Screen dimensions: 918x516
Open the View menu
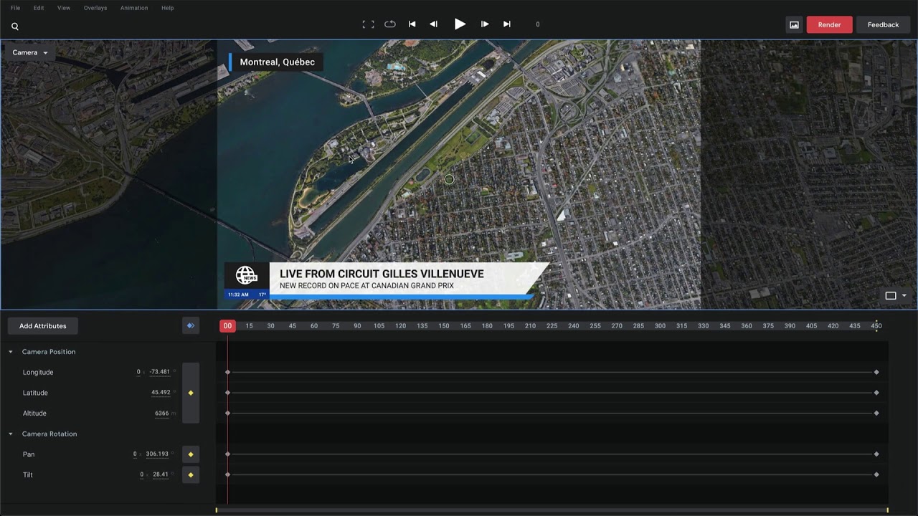pos(64,8)
